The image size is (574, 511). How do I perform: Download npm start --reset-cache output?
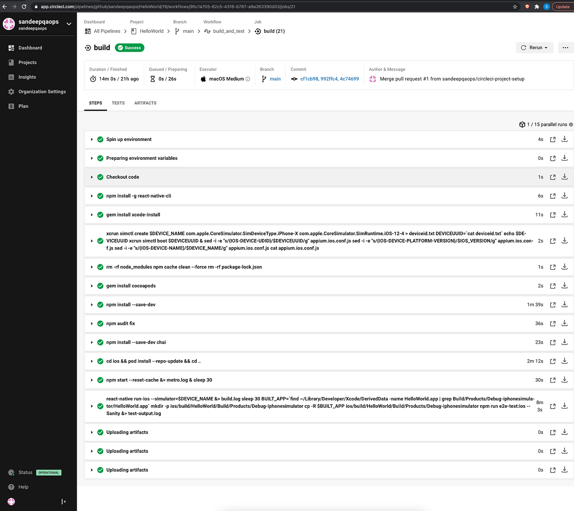pos(565,380)
